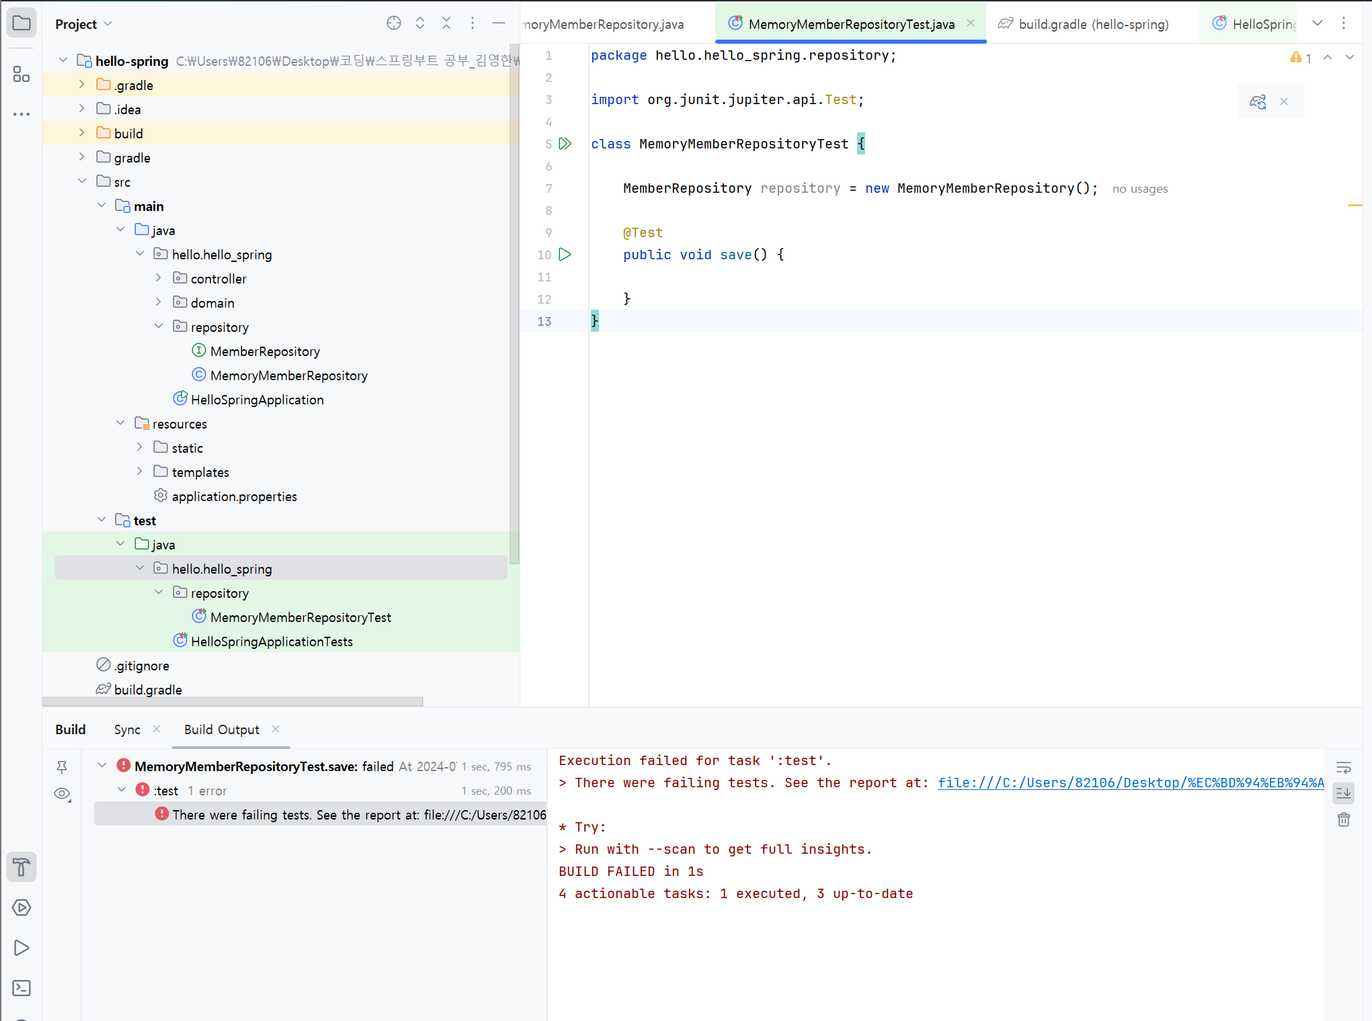Click the yellow warning stripe marker

pyautogui.click(x=1355, y=205)
